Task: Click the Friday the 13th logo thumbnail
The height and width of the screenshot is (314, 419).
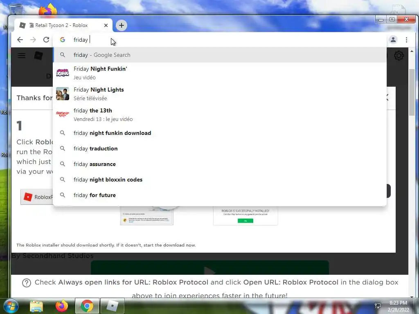Action: pos(63,114)
